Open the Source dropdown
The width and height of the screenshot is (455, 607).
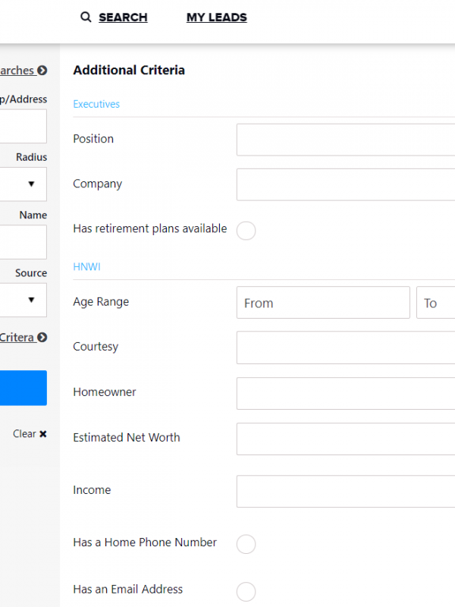coord(23,300)
